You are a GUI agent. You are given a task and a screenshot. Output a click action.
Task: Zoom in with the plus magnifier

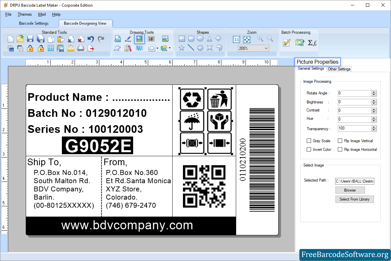[260, 39]
